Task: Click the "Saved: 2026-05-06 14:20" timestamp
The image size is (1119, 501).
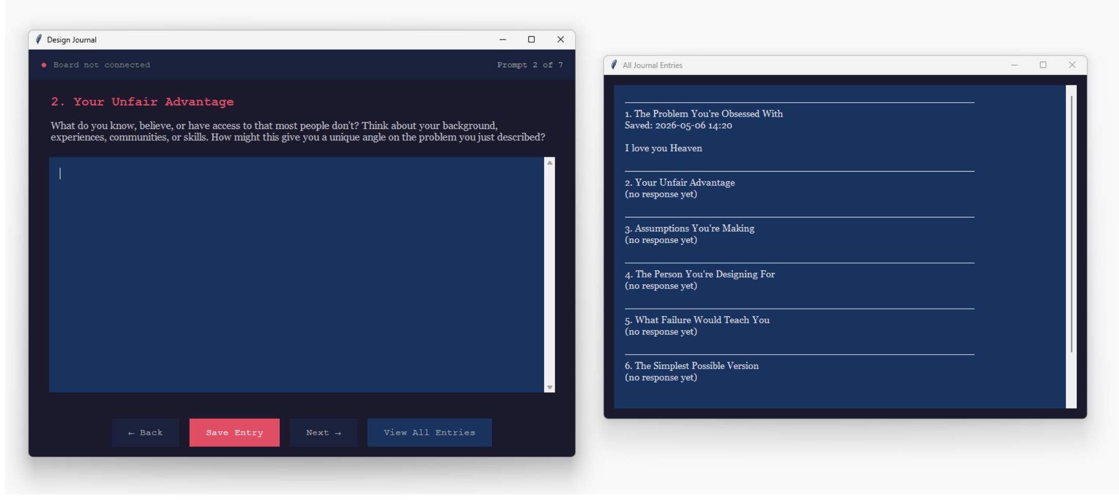Action: coord(678,125)
